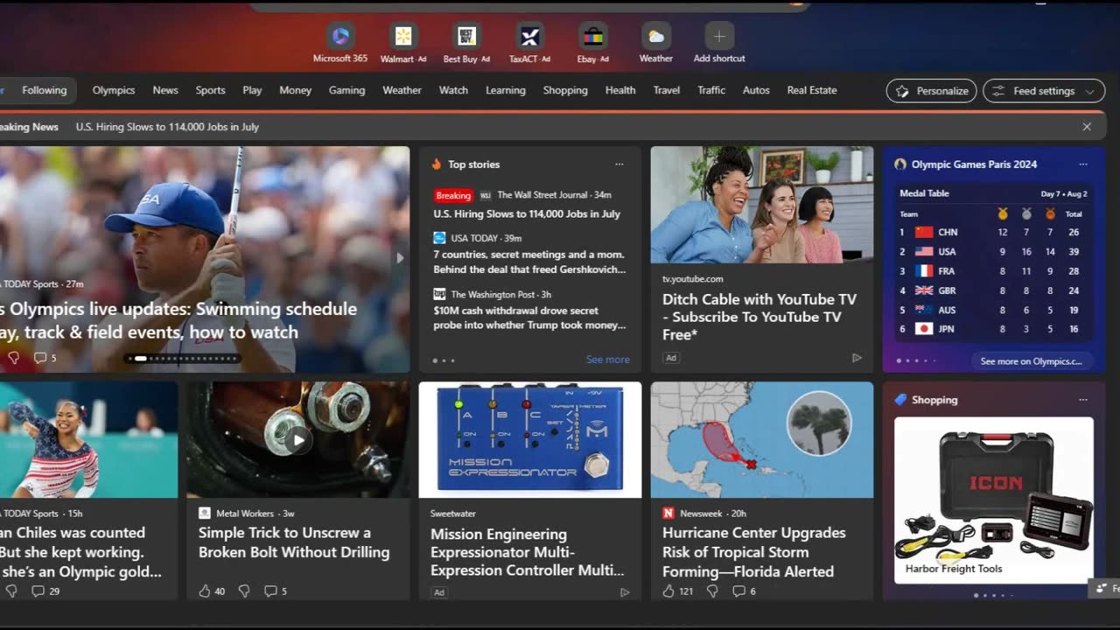Image resolution: width=1120 pixels, height=630 pixels.
Task: Select the CHN row in medal table
Action: click(x=993, y=232)
